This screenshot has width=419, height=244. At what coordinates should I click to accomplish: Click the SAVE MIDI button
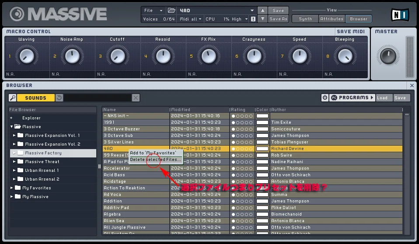(x=351, y=31)
